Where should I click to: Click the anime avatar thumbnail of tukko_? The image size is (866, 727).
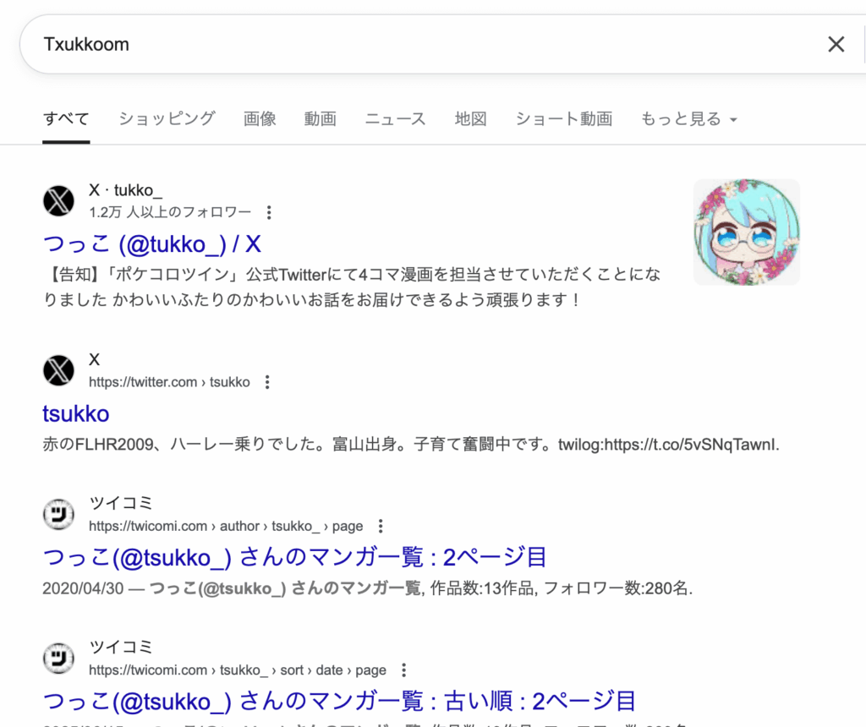pos(747,232)
